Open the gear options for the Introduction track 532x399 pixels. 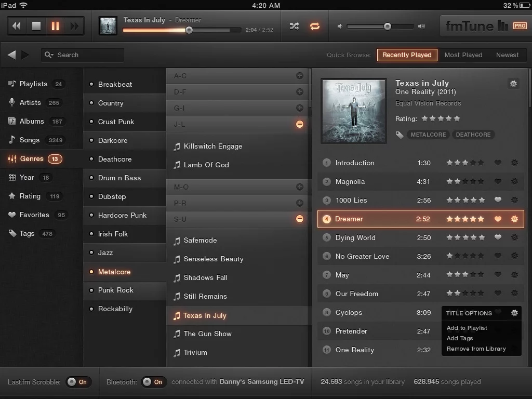514,163
